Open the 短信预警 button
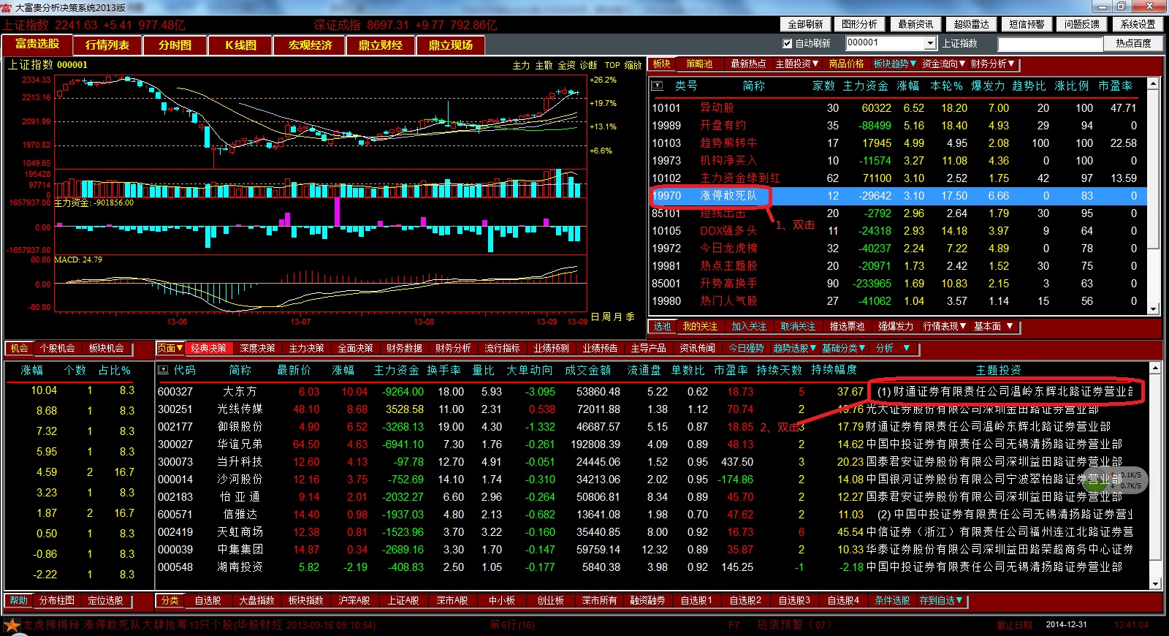 coord(1027,24)
